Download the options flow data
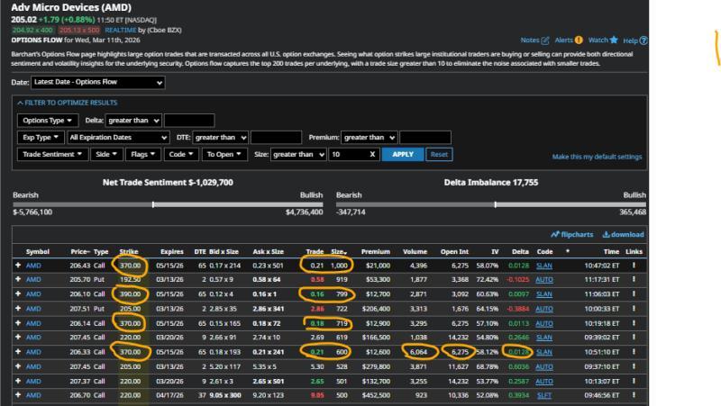The height and width of the screenshot is (406, 721). [x=607, y=235]
